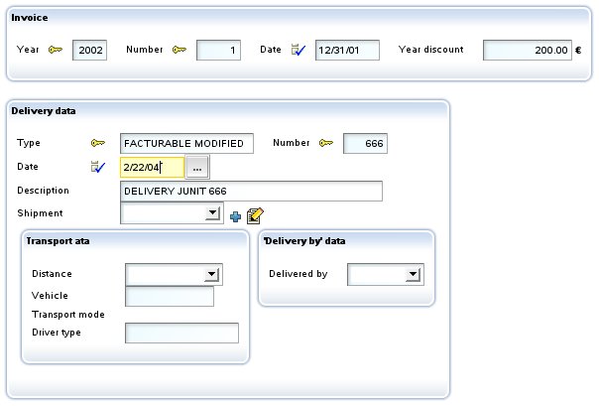Click the Transport mode label

tap(68, 315)
